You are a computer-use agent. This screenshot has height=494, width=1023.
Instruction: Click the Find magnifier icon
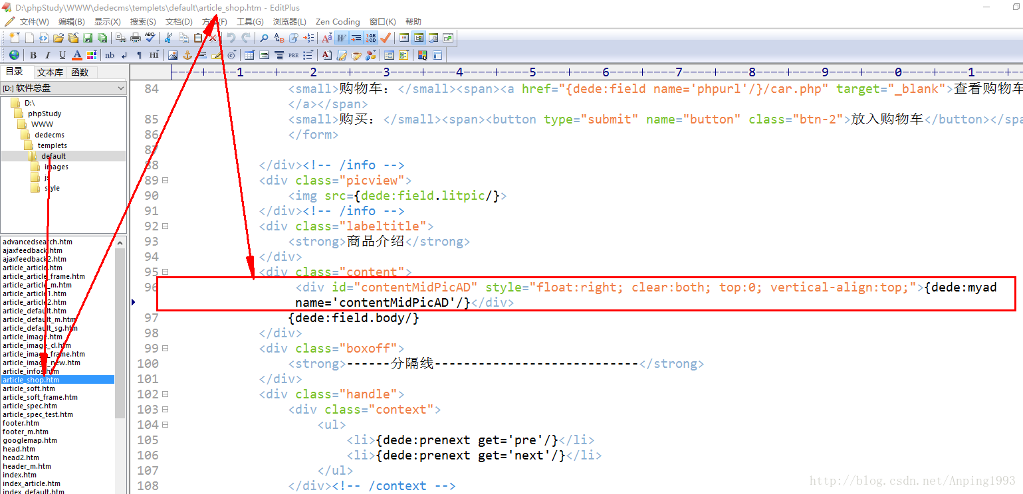tap(264, 38)
